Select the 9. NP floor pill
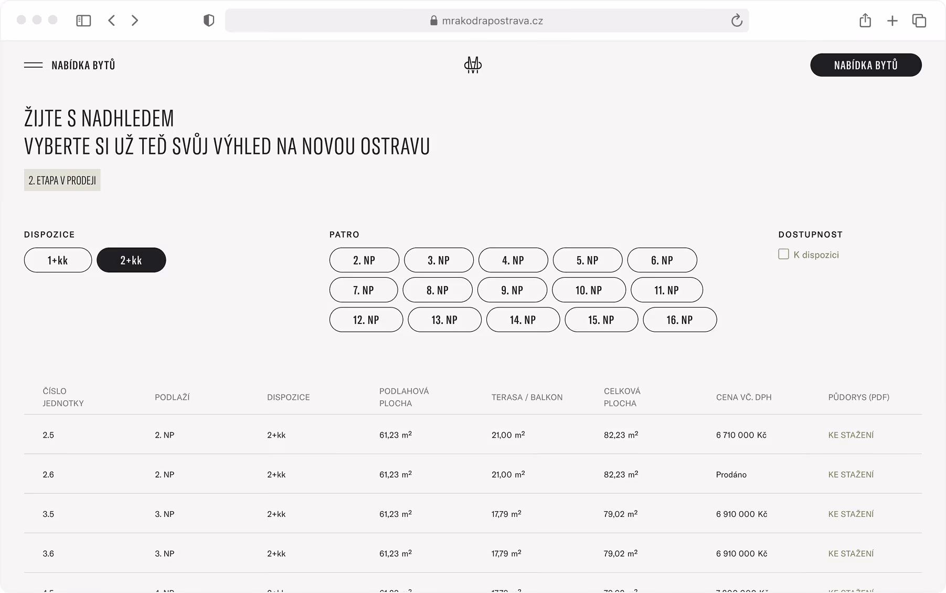Screen dimensions: 946x593 click(x=512, y=290)
